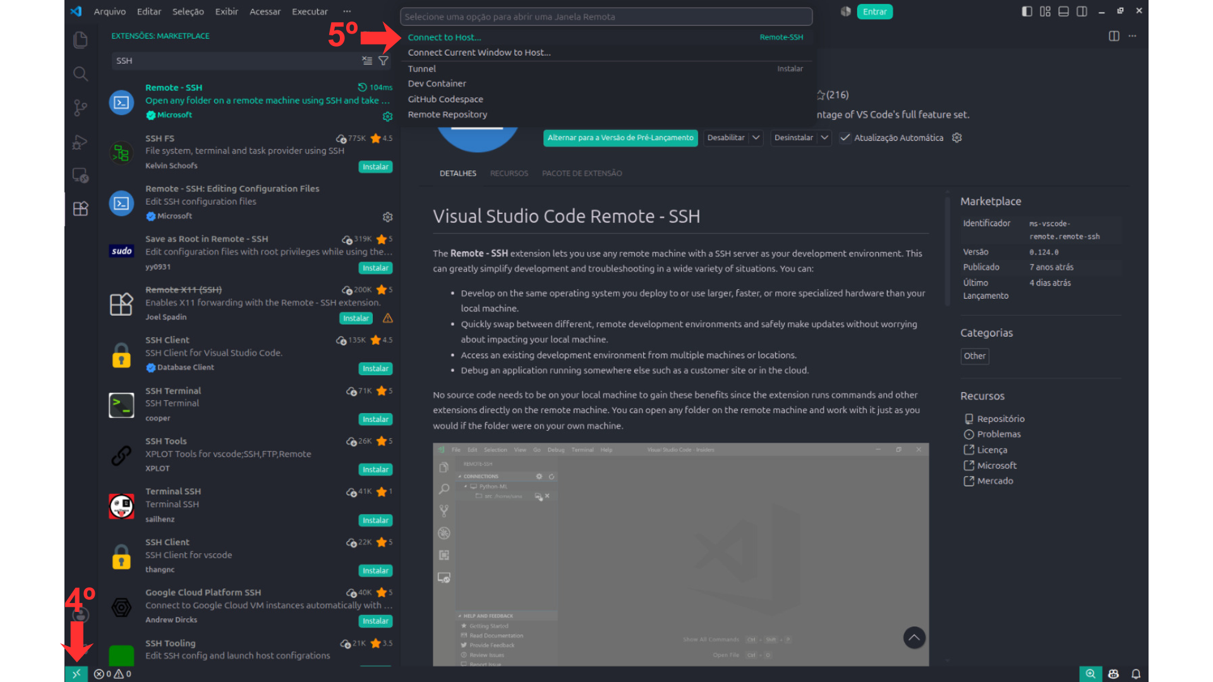This screenshot has height=682, width=1213.
Task: Open the Search view icon
Action: tap(80, 74)
